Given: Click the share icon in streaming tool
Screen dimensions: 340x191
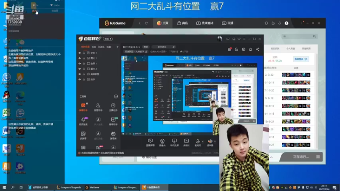Looking at the screenshot, I should click(258, 49).
